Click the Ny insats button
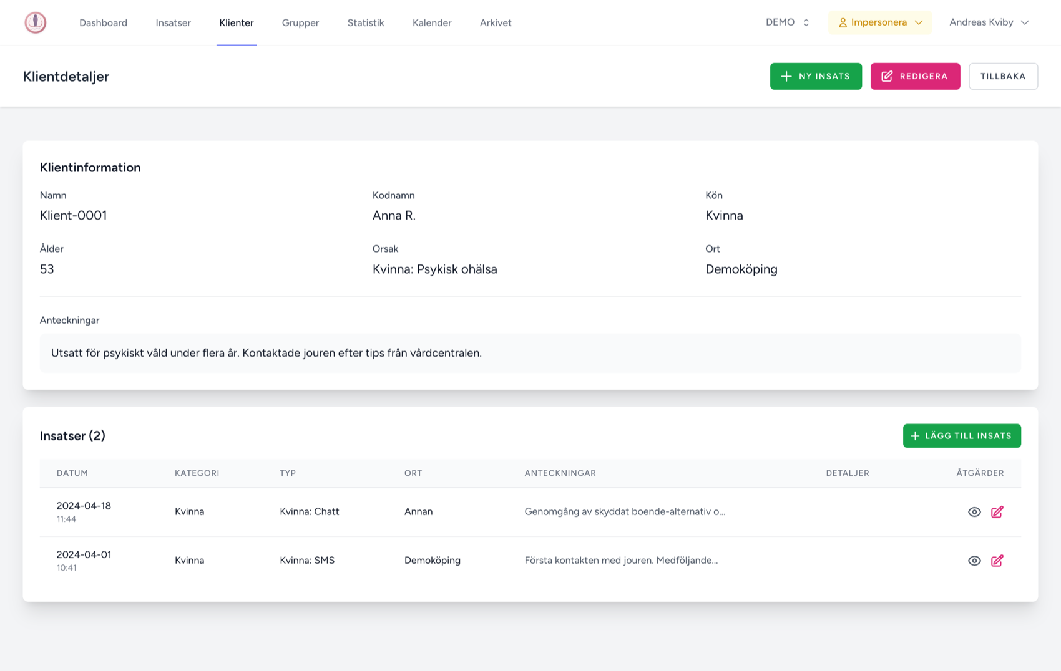Viewport: 1061px width, 671px height. [816, 76]
